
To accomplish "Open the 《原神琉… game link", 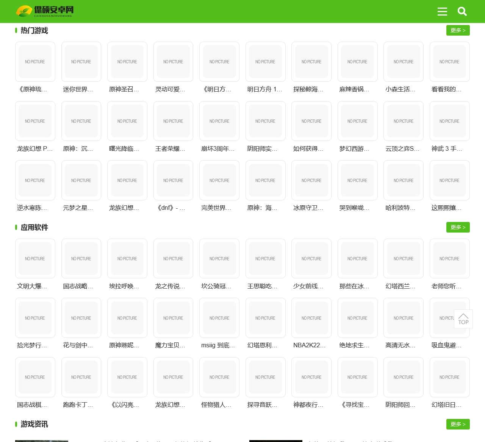I will (x=32, y=89).
